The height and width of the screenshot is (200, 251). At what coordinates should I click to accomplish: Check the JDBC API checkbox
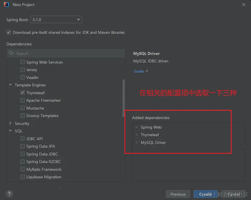tap(23, 138)
